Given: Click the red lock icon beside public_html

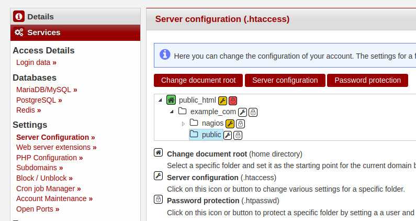Looking at the screenshot, I should 233,101.
